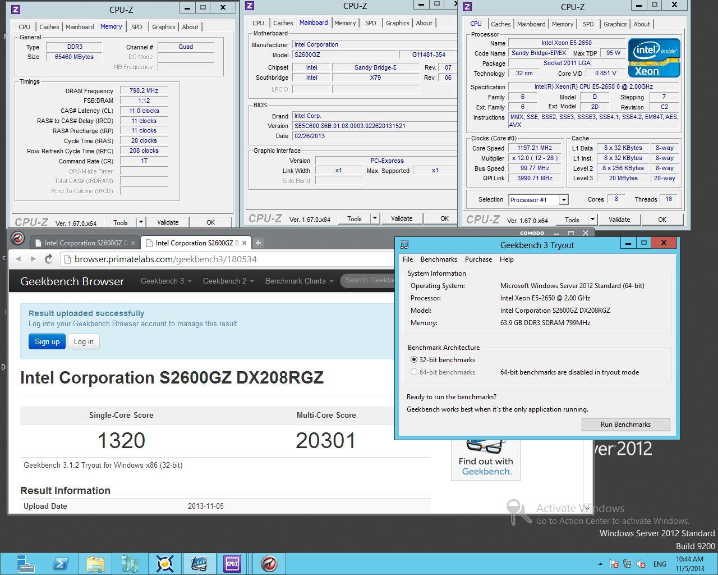Click the Sign up button

coord(47,341)
